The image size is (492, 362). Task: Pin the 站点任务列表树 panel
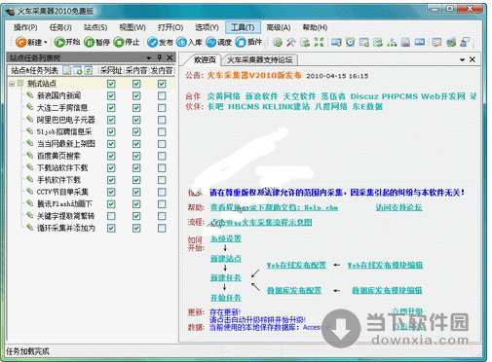[x=159, y=57]
